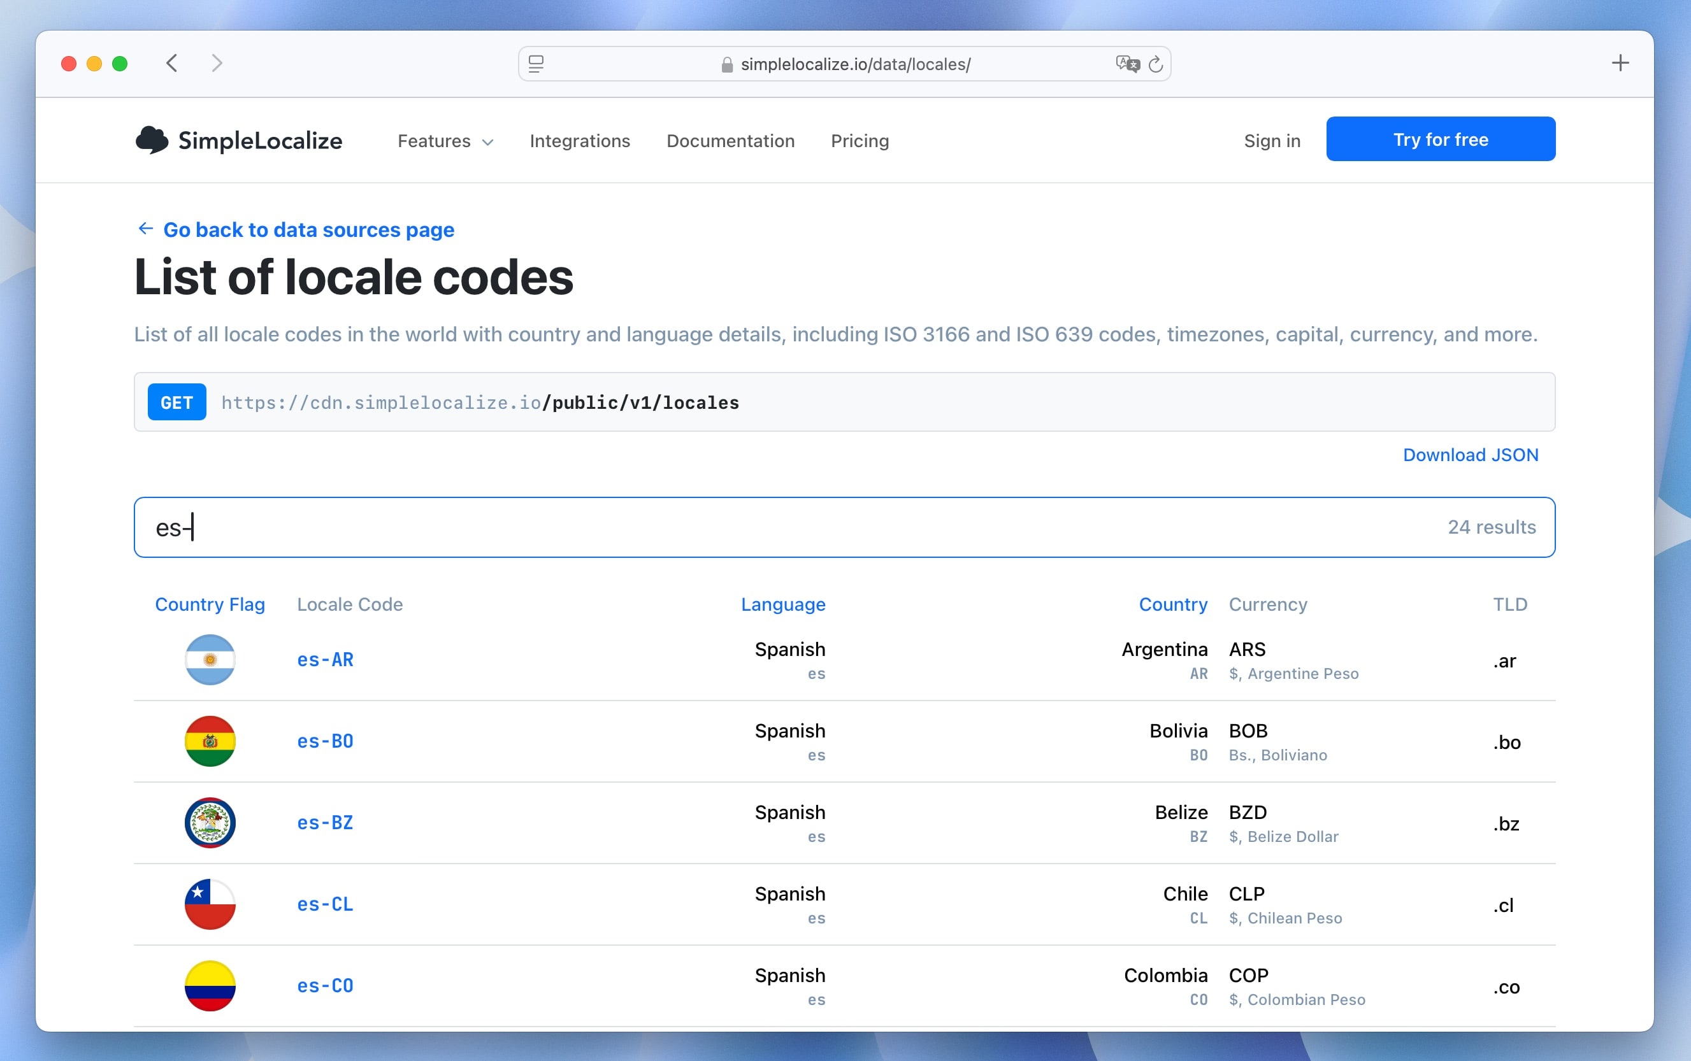The image size is (1691, 1061).
Task: Click the Chile flag icon
Action: [210, 904]
